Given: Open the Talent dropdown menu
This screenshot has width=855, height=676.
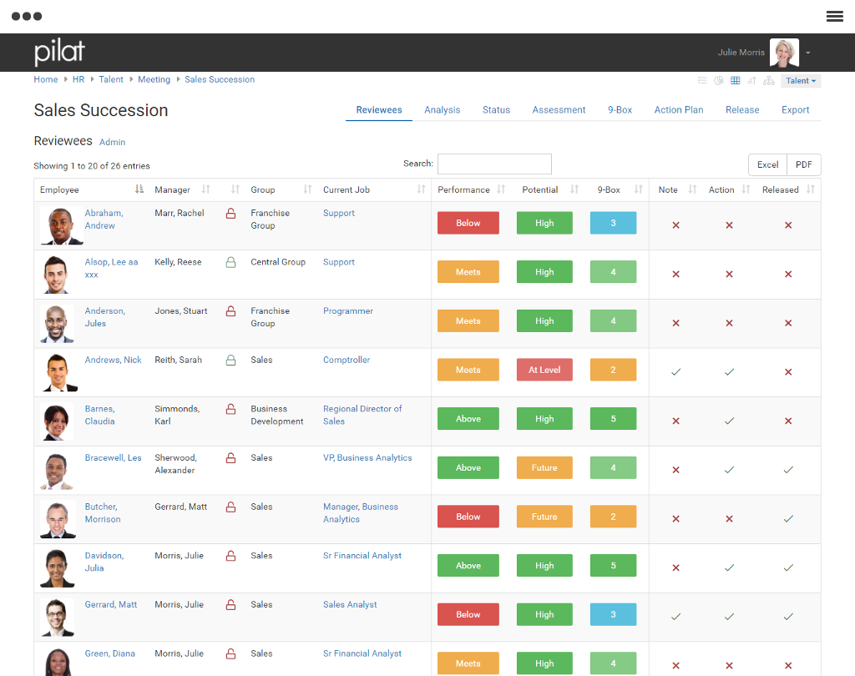Looking at the screenshot, I should click(800, 81).
